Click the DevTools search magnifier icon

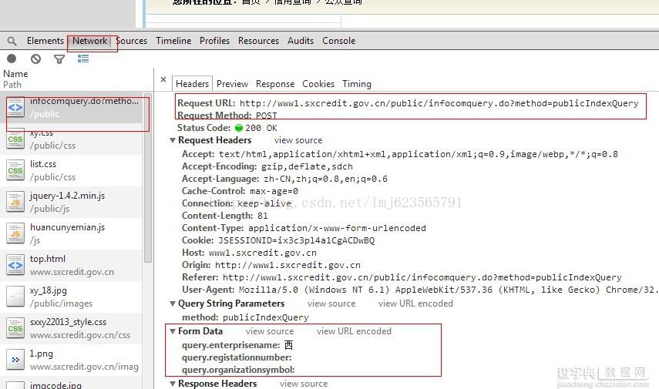12,41
